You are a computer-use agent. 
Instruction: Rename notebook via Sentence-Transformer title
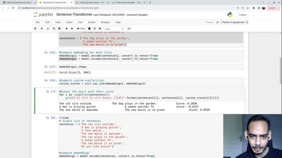(x=74, y=14)
